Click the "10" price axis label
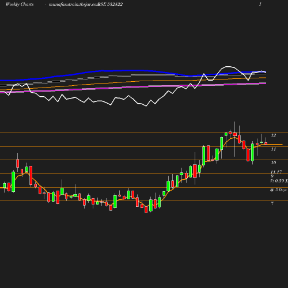This screenshot has height=288, width=288. click(274, 162)
